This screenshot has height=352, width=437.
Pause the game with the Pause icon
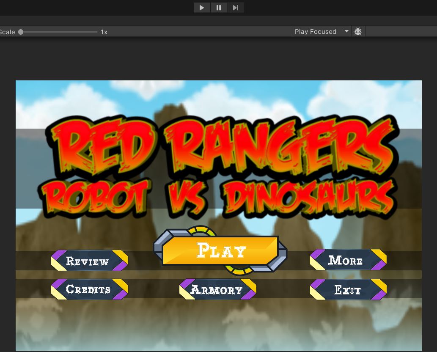219,8
